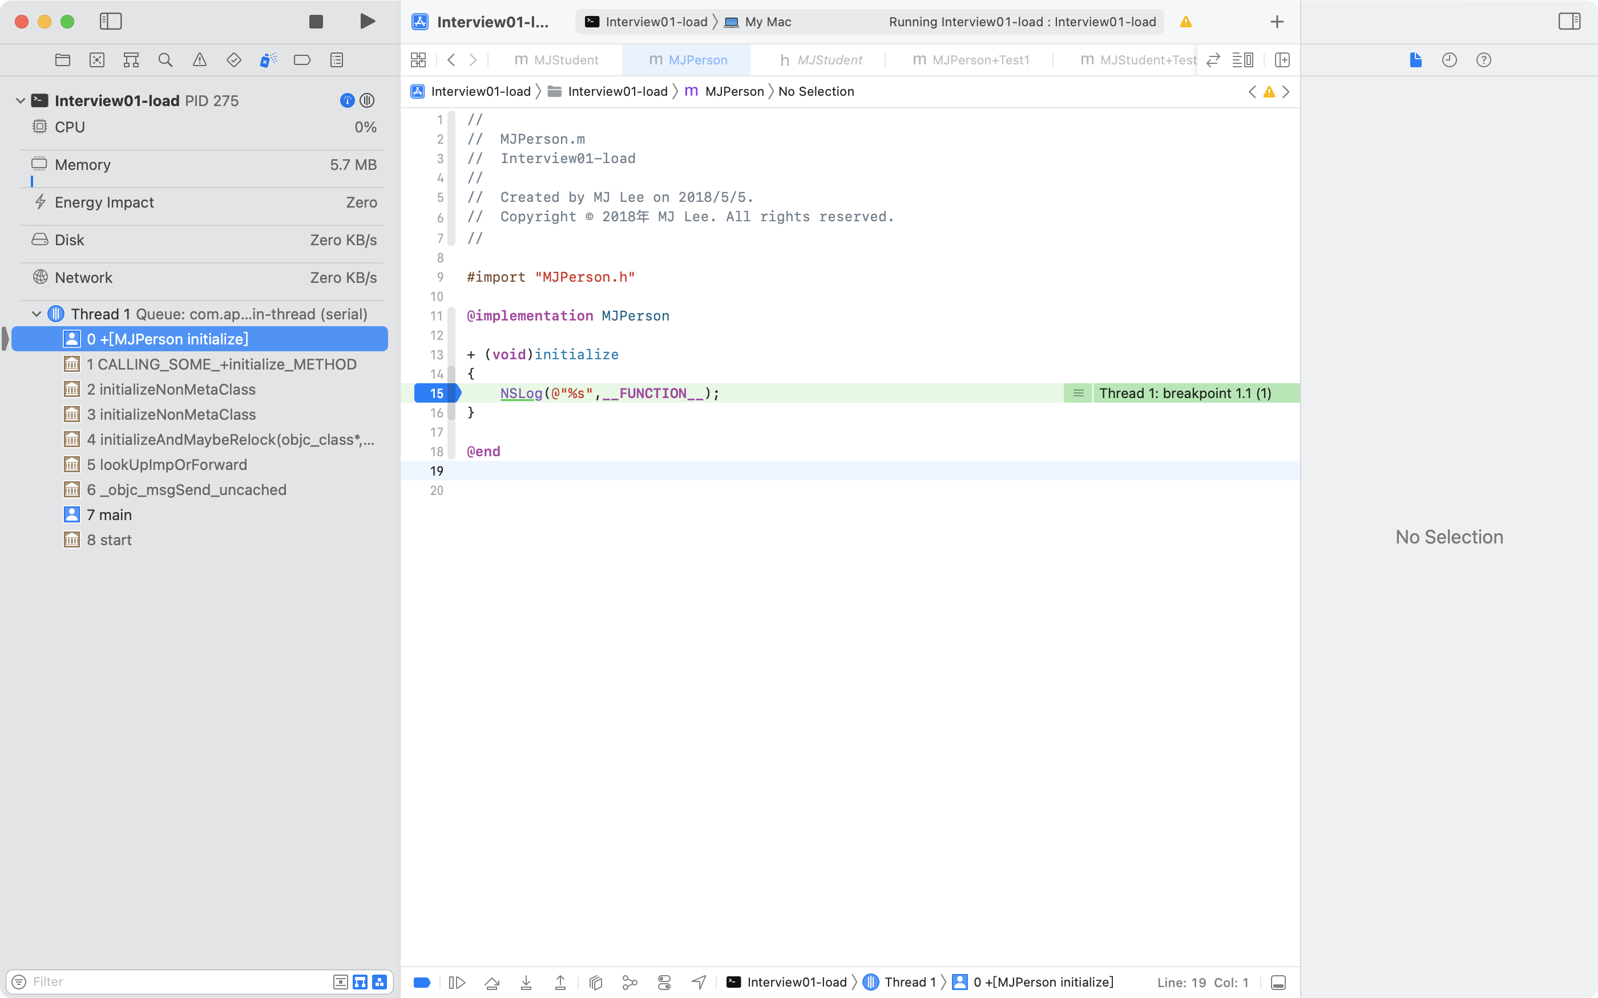
Task: Show the File inspector
Action: coord(1415,60)
